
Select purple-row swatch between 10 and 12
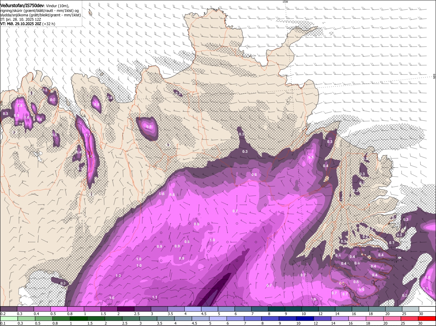click(310, 309)
